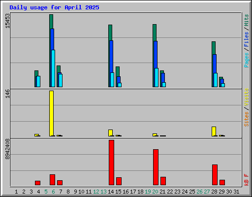Click day label 23 on the x-axis

click(x=177, y=192)
